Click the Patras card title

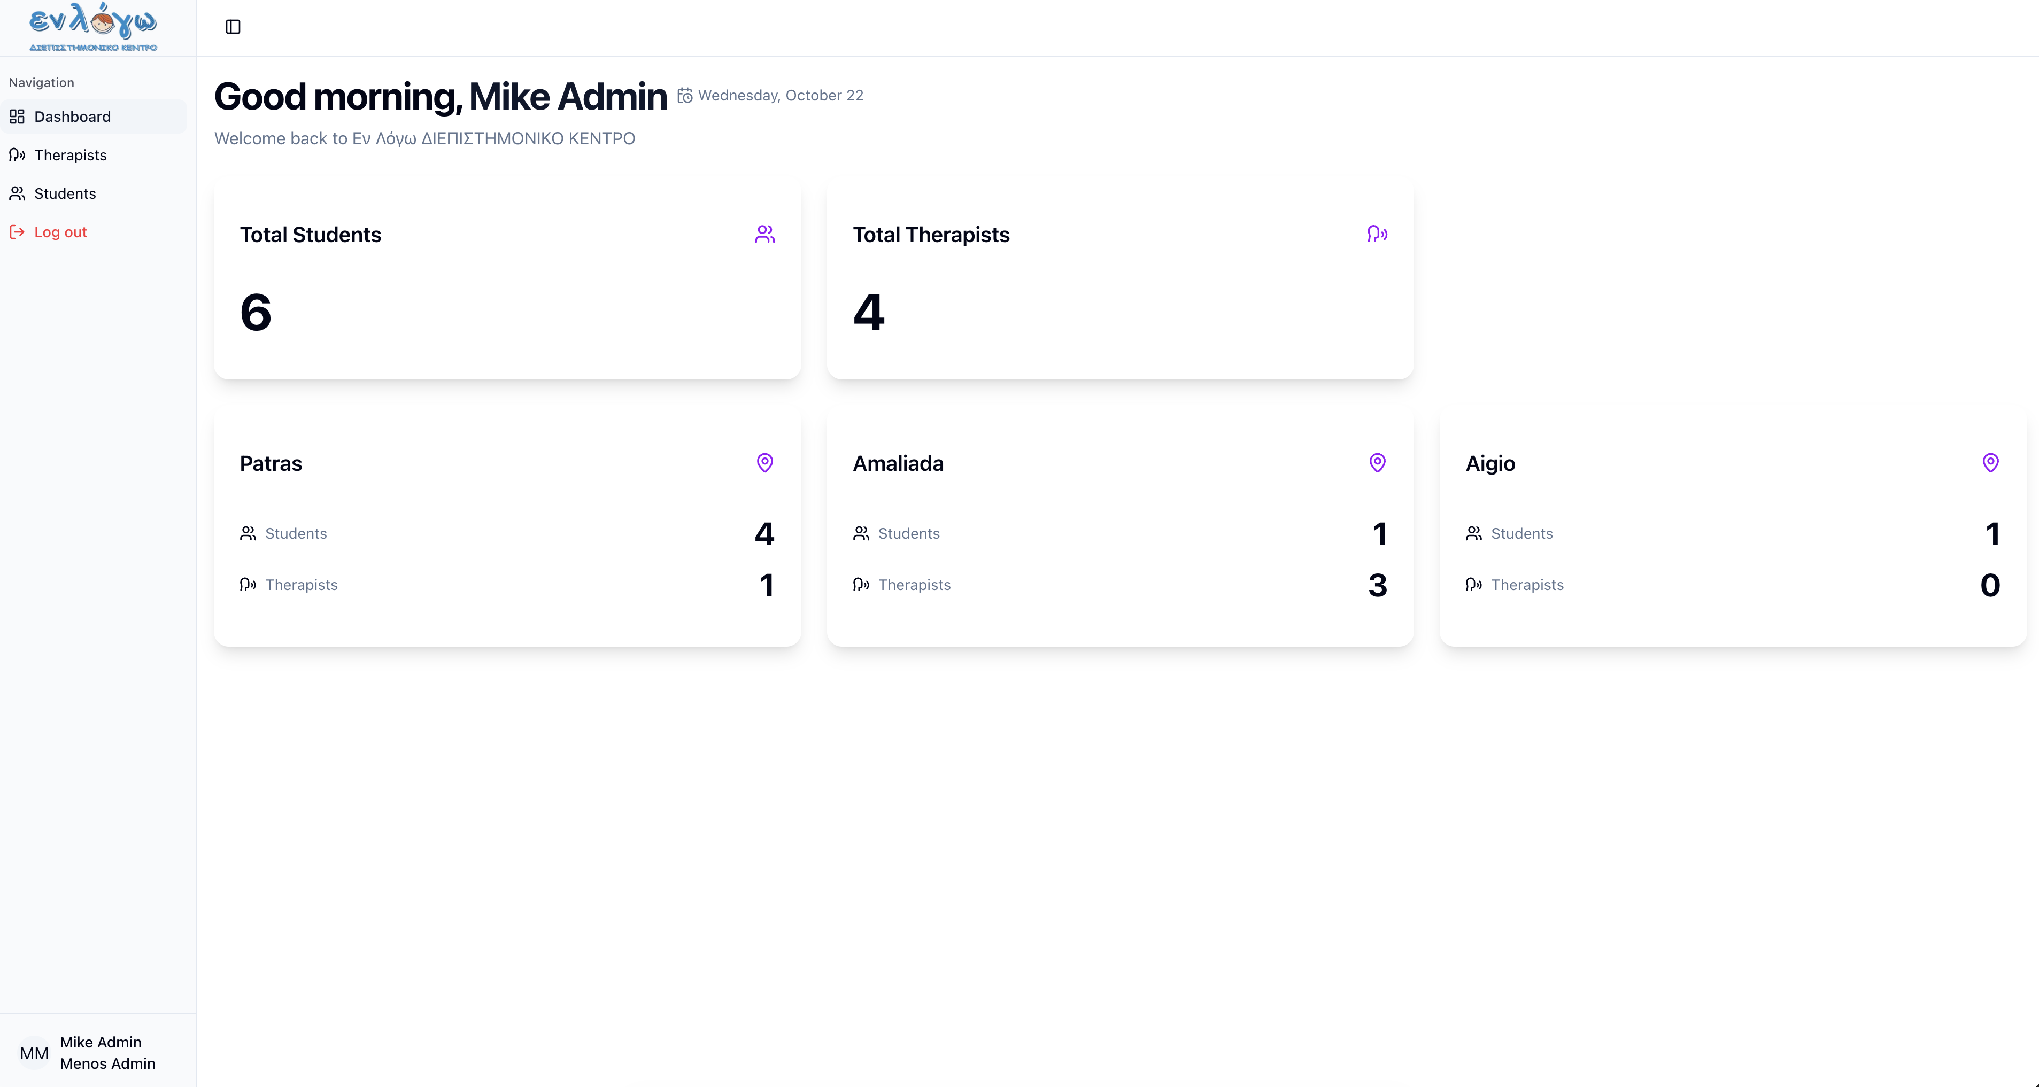pos(271,463)
